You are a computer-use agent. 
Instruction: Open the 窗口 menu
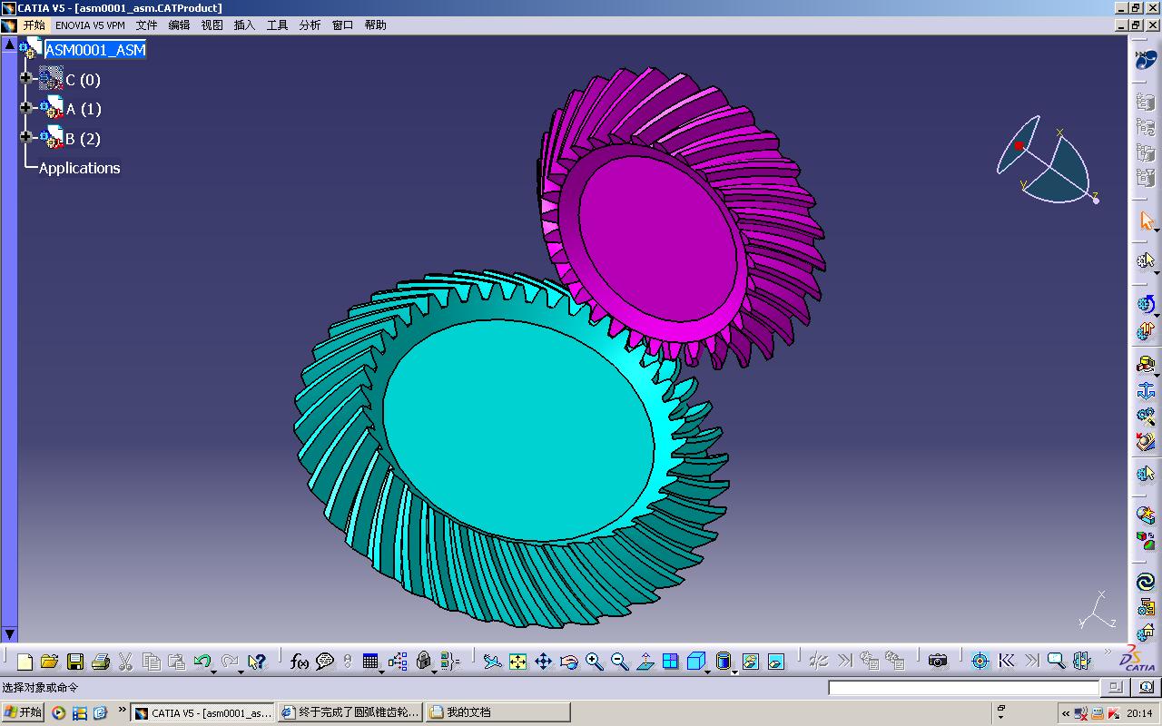coord(342,25)
